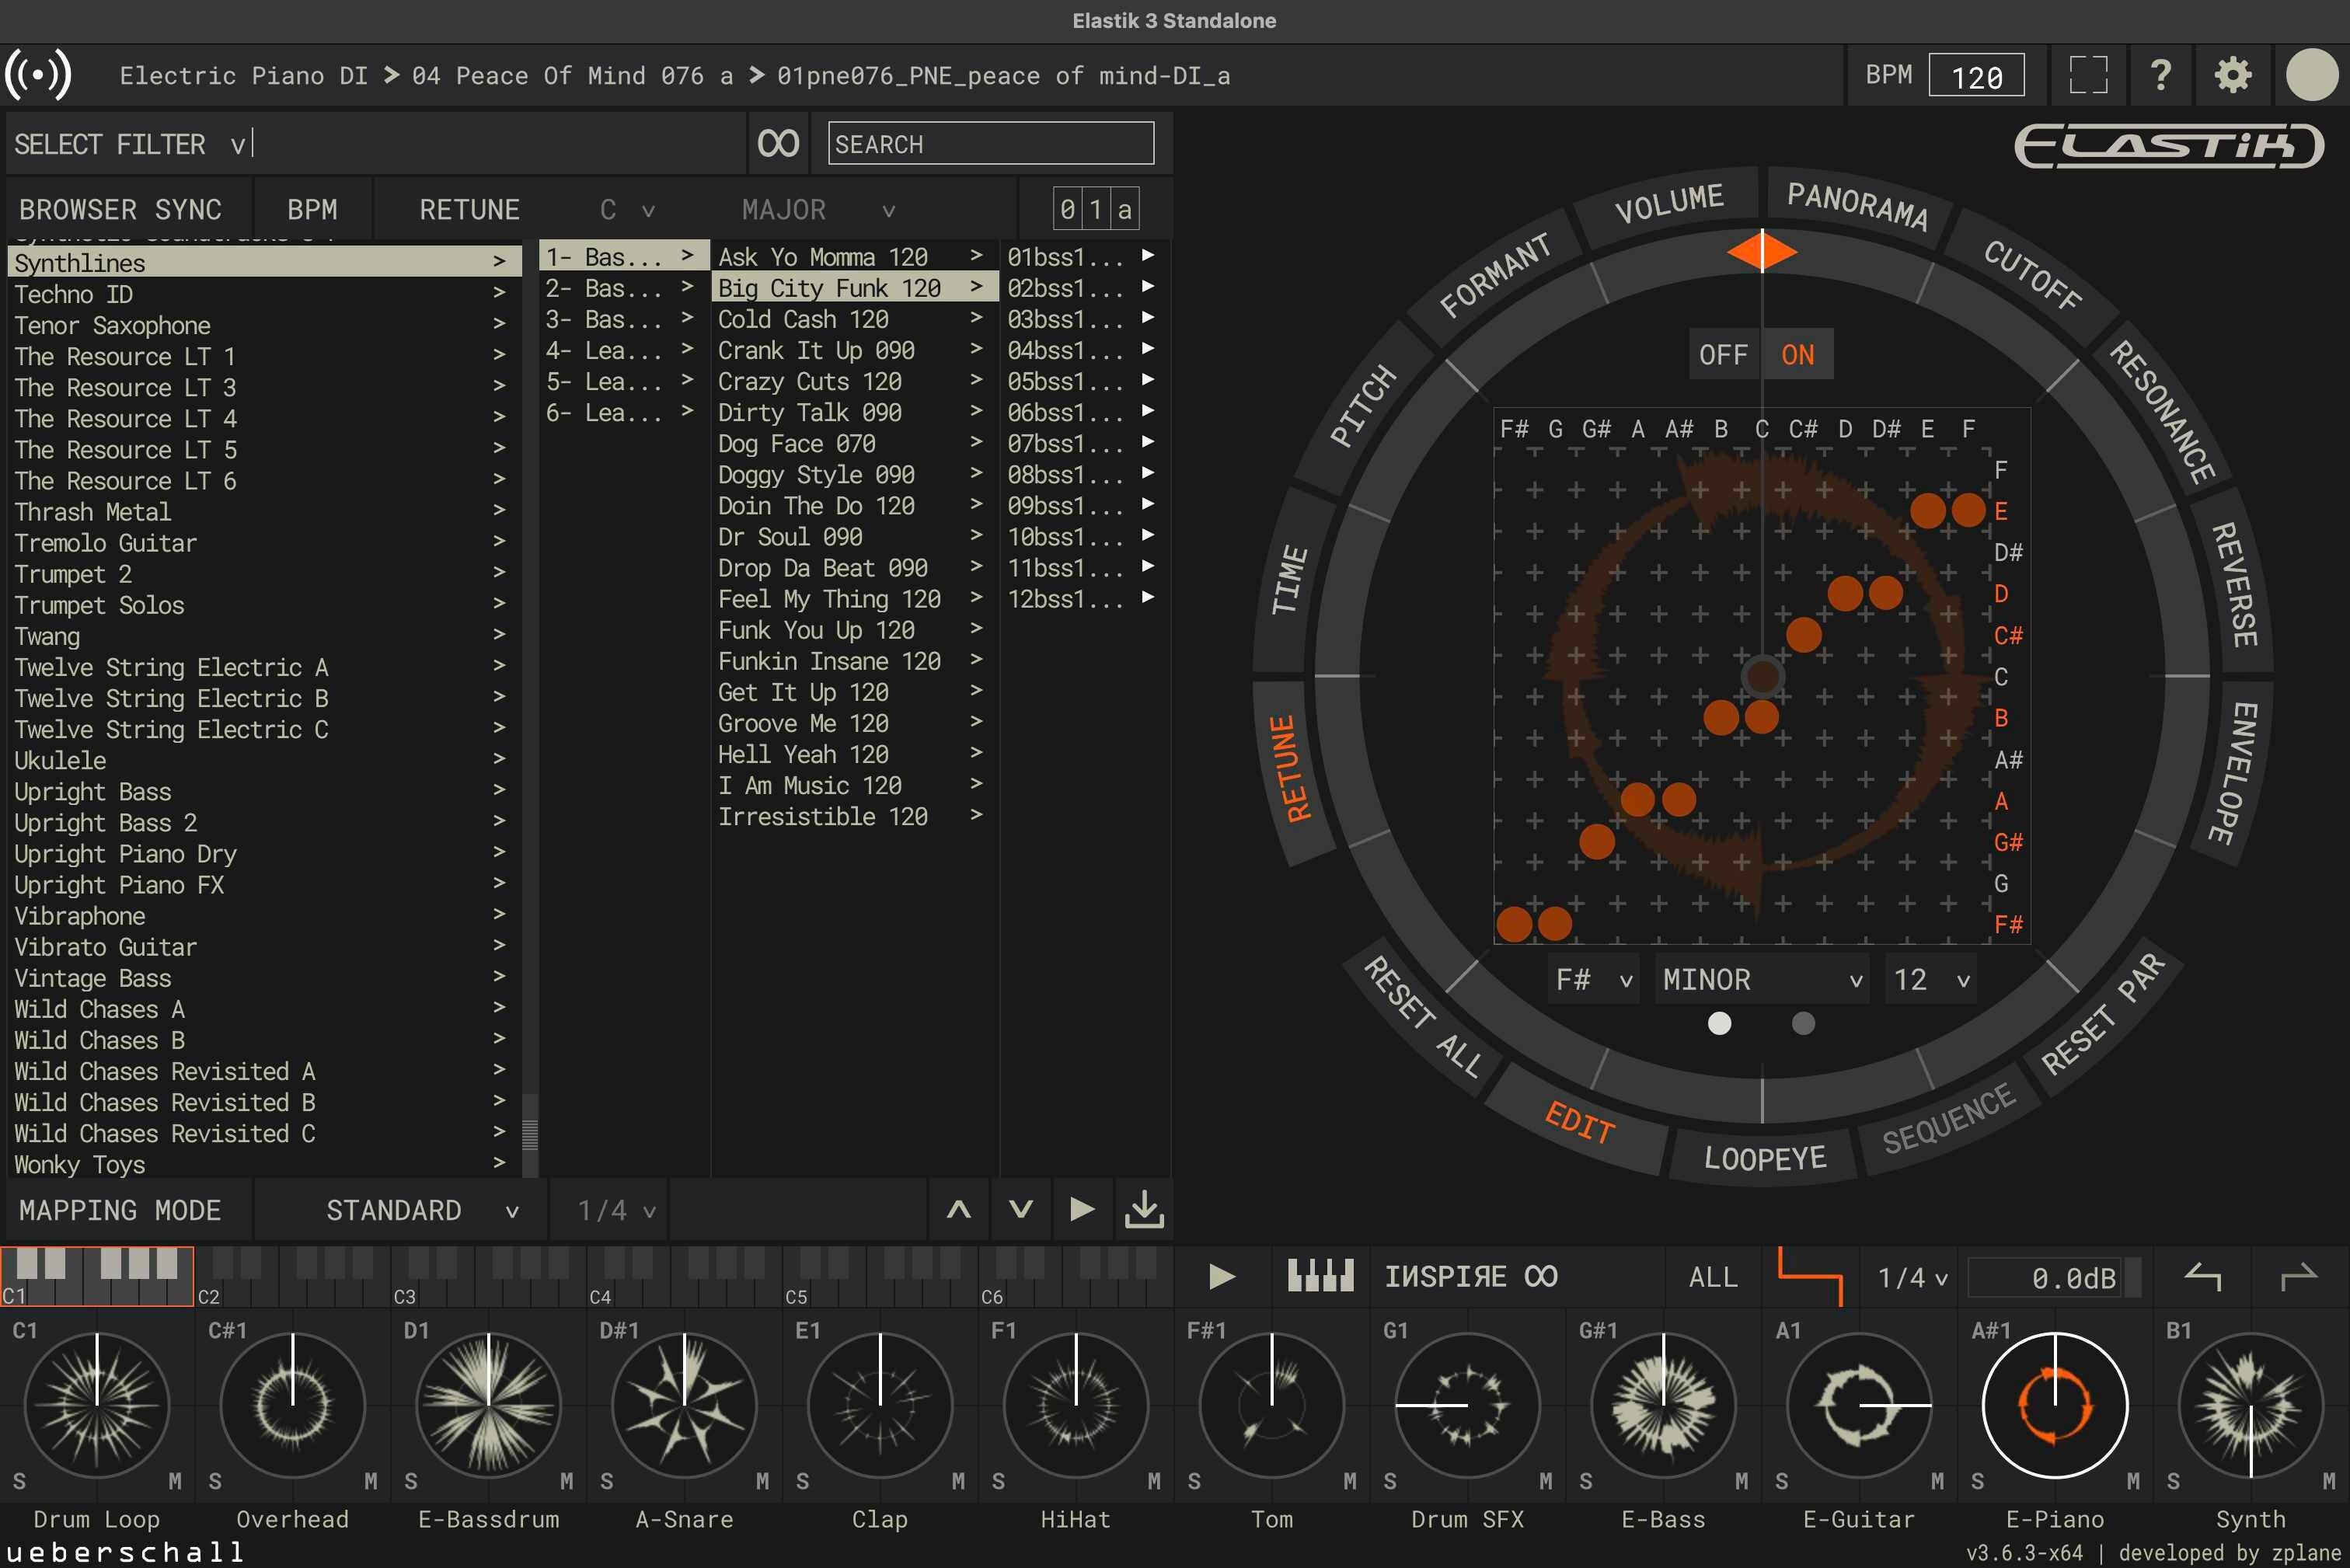Select the first white page dot under the retune grid
This screenshot has height=1568, width=2350.
(x=1719, y=1023)
